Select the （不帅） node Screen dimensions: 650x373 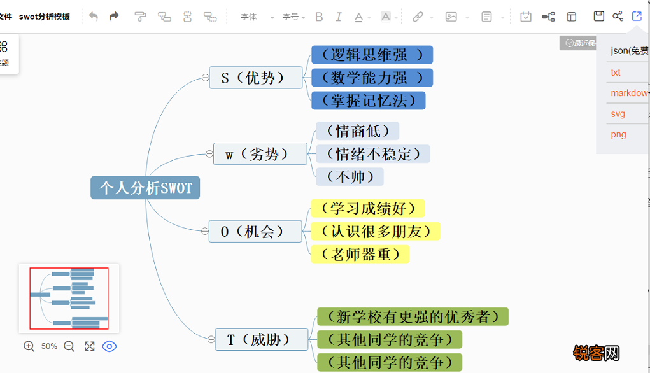click(x=350, y=176)
